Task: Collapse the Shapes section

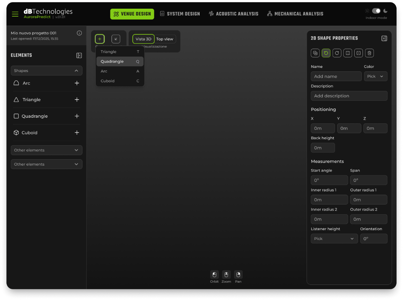Action: 46,71
